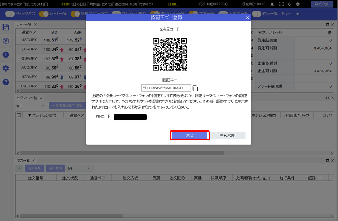Toggle the レート一覧 switch

[44, 14]
